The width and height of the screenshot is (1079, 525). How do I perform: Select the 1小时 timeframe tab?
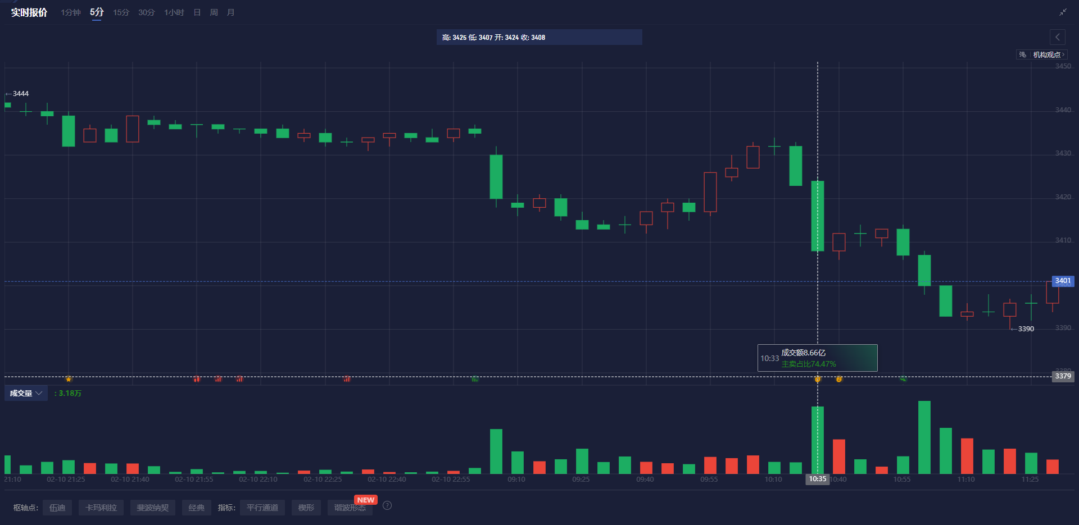point(174,12)
